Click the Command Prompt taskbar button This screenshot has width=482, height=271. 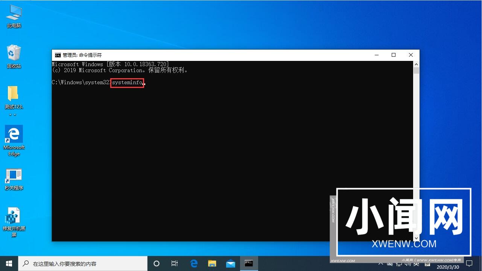coord(249,263)
